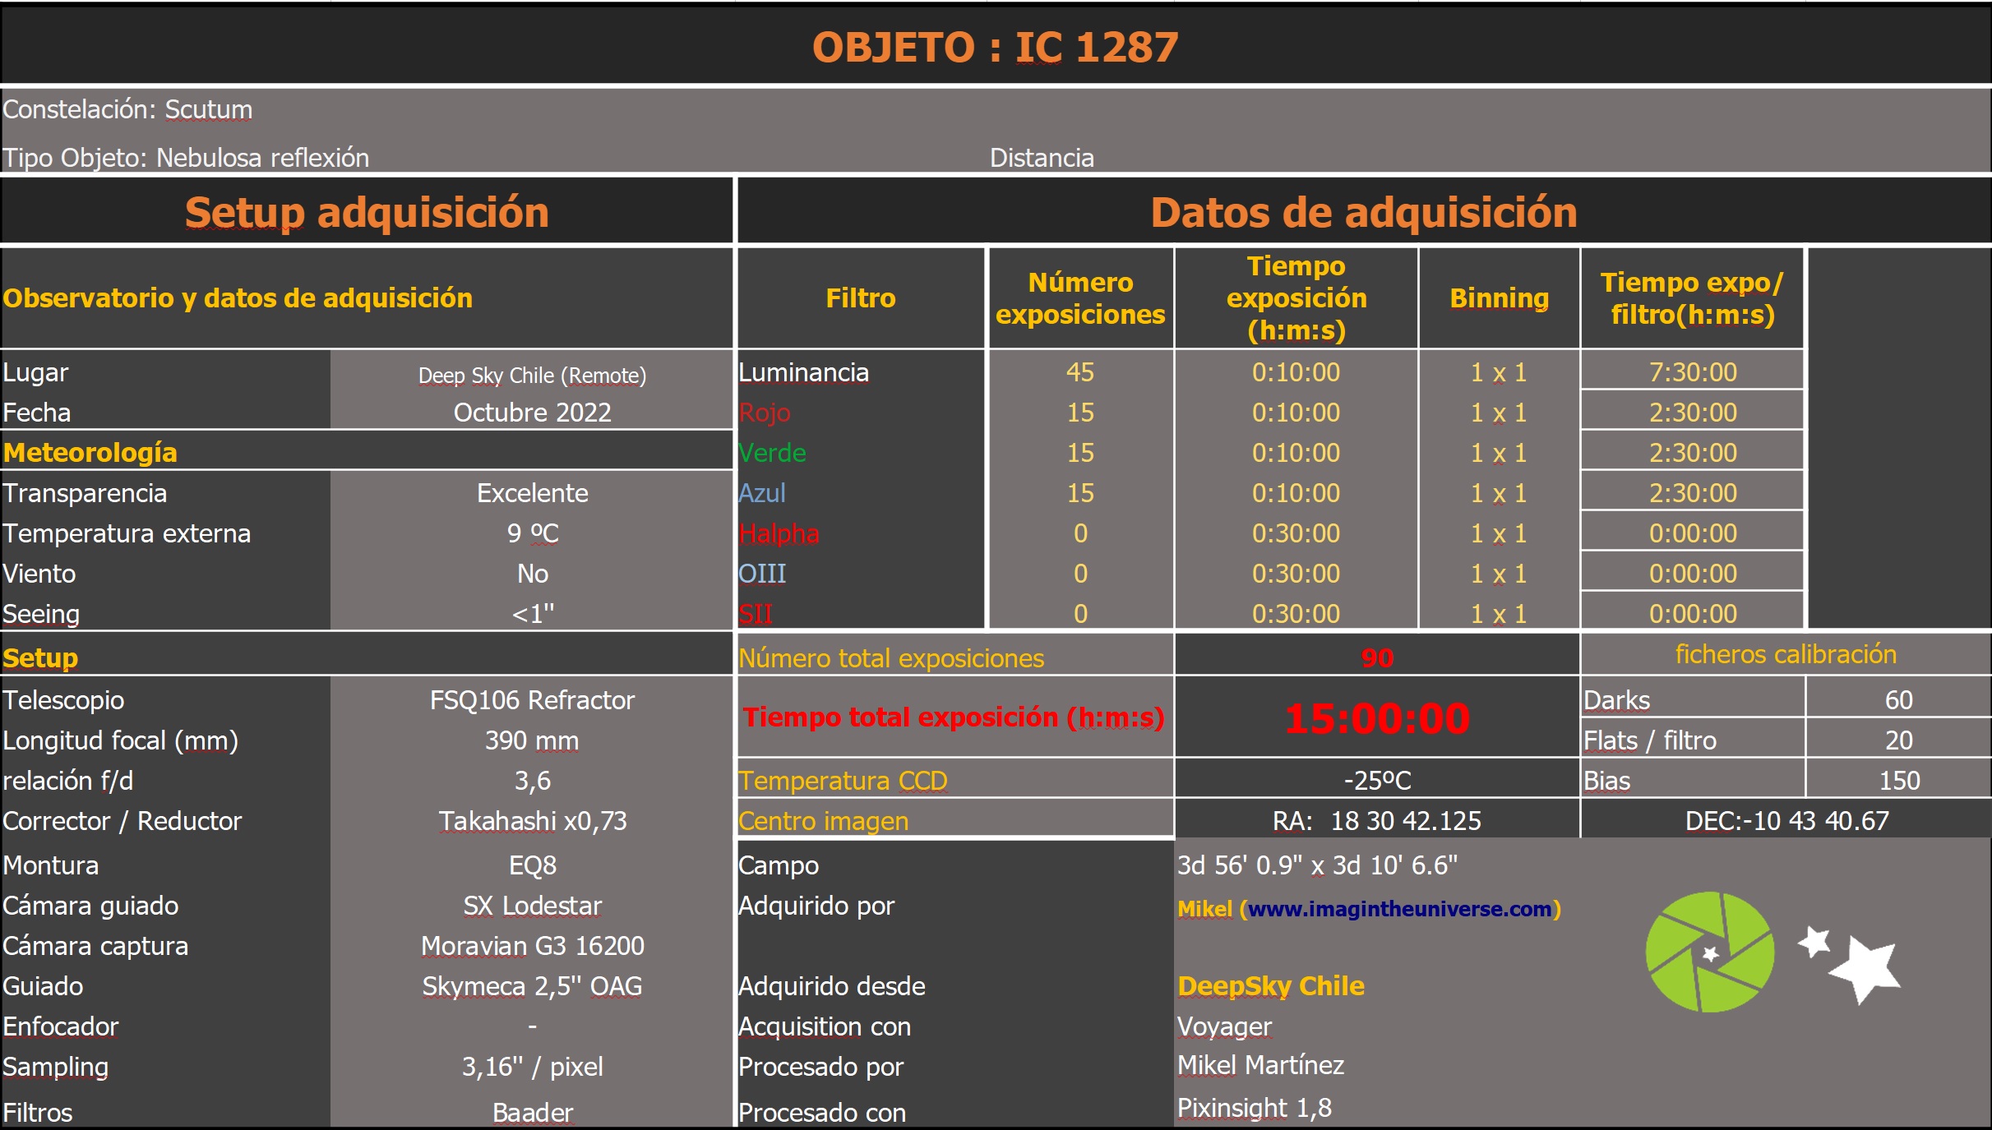This screenshot has height=1130, width=1992.
Task: Click the Bias value cell showing 150
Action: 1897,780
